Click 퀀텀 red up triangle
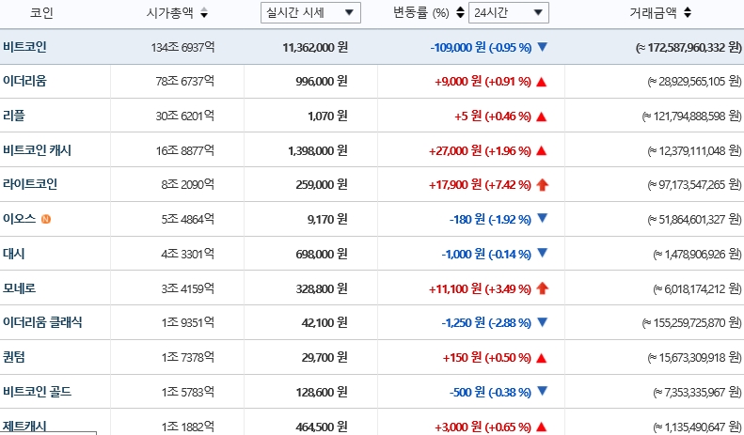Screen dimensions: 744x435 (x=542, y=358)
